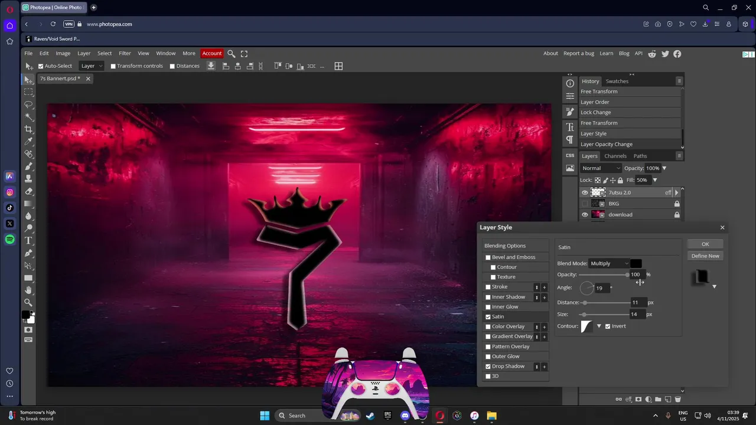Click OK in Layer Style dialog

(x=705, y=244)
